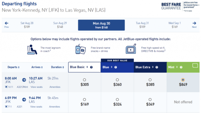Open Amenities for the 6:59 PM flight
Screen dimensions: 201x113
(x=55, y=107)
